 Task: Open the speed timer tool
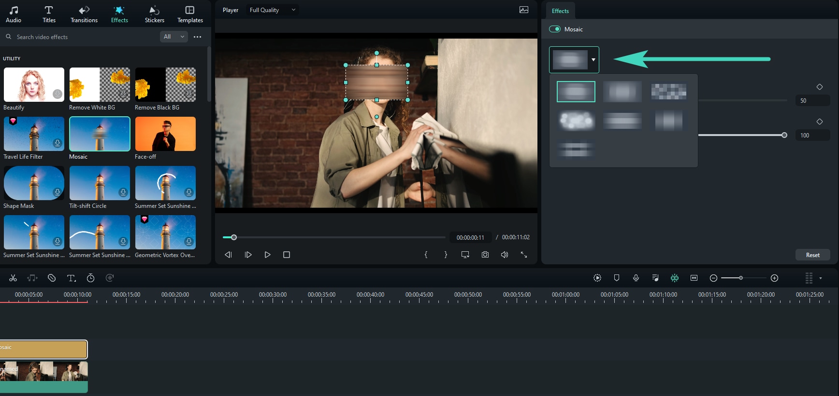90,278
